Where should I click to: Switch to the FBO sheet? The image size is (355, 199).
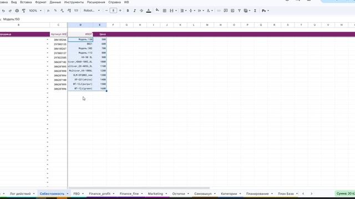(x=77, y=193)
